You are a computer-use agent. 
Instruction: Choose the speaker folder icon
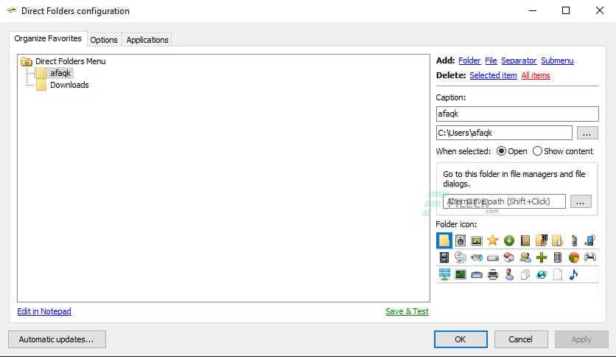[461, 240]
